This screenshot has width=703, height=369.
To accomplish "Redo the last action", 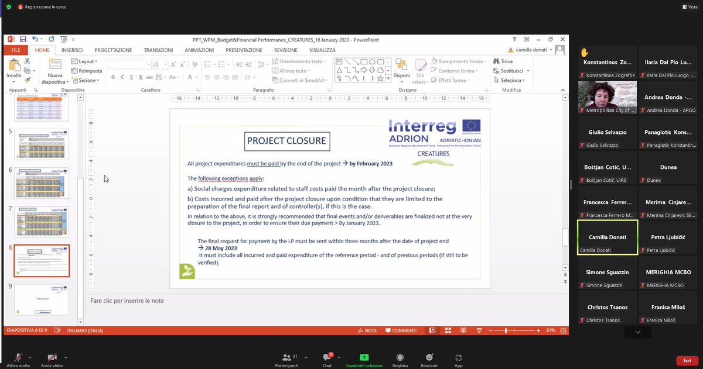I will (x=52, y=39).
